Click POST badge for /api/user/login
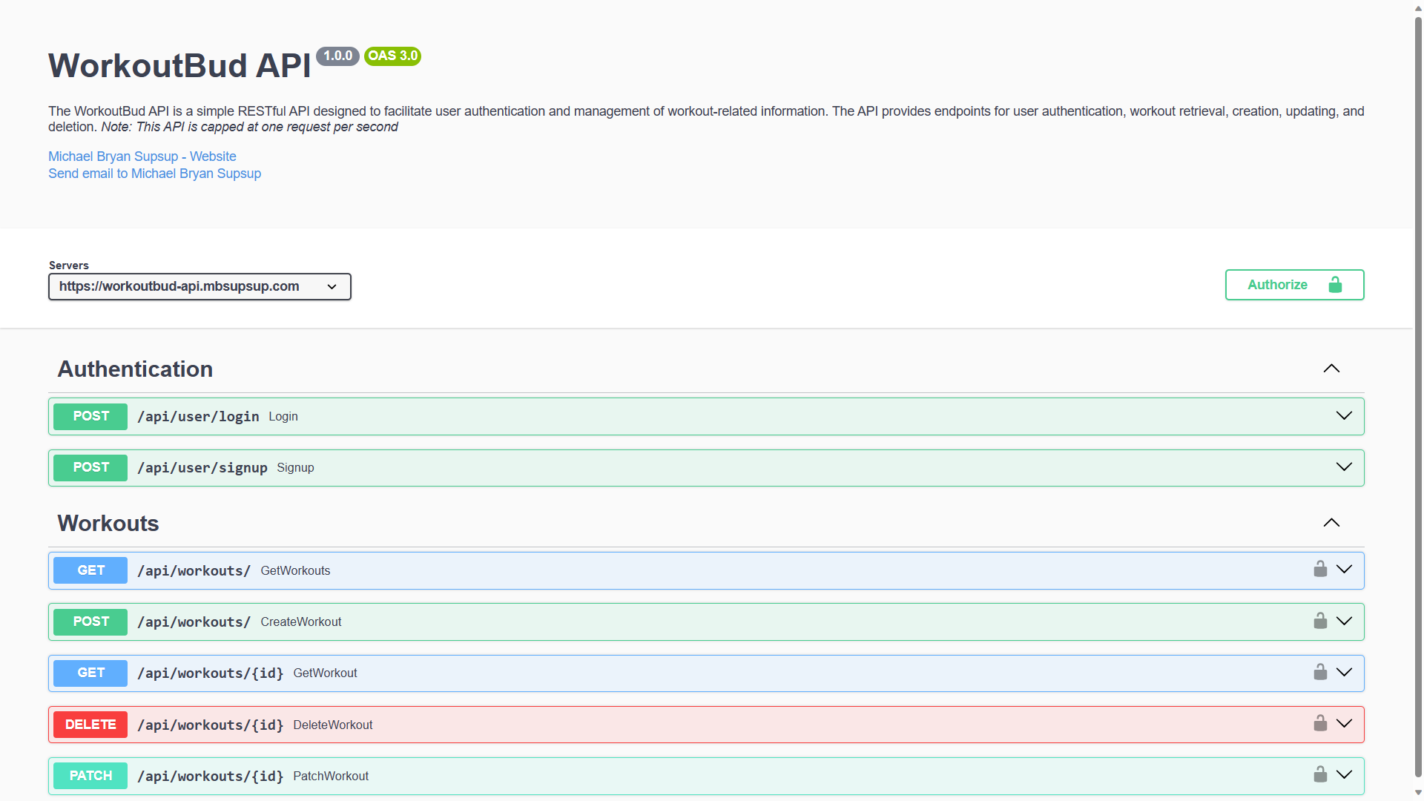 click(x=90, y=416)
